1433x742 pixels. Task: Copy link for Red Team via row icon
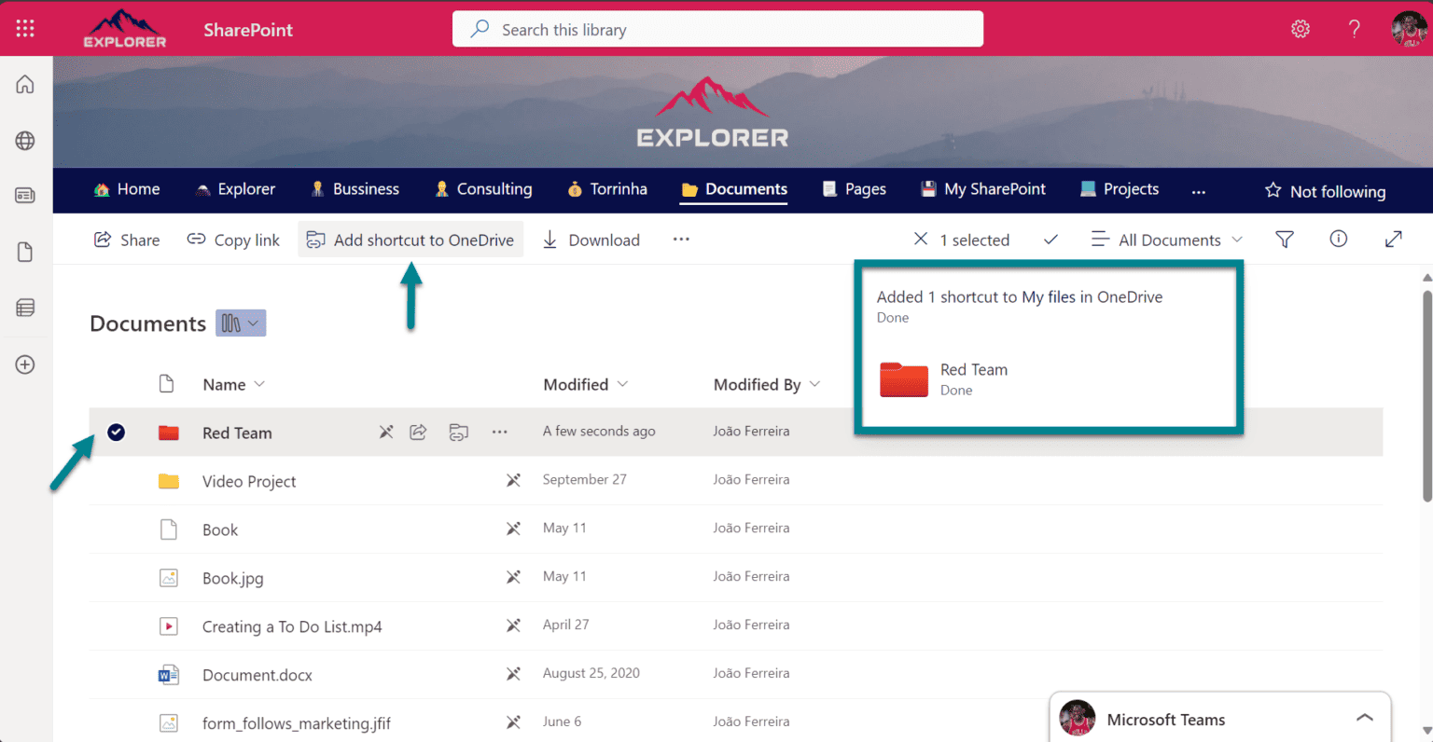[458, 432]
